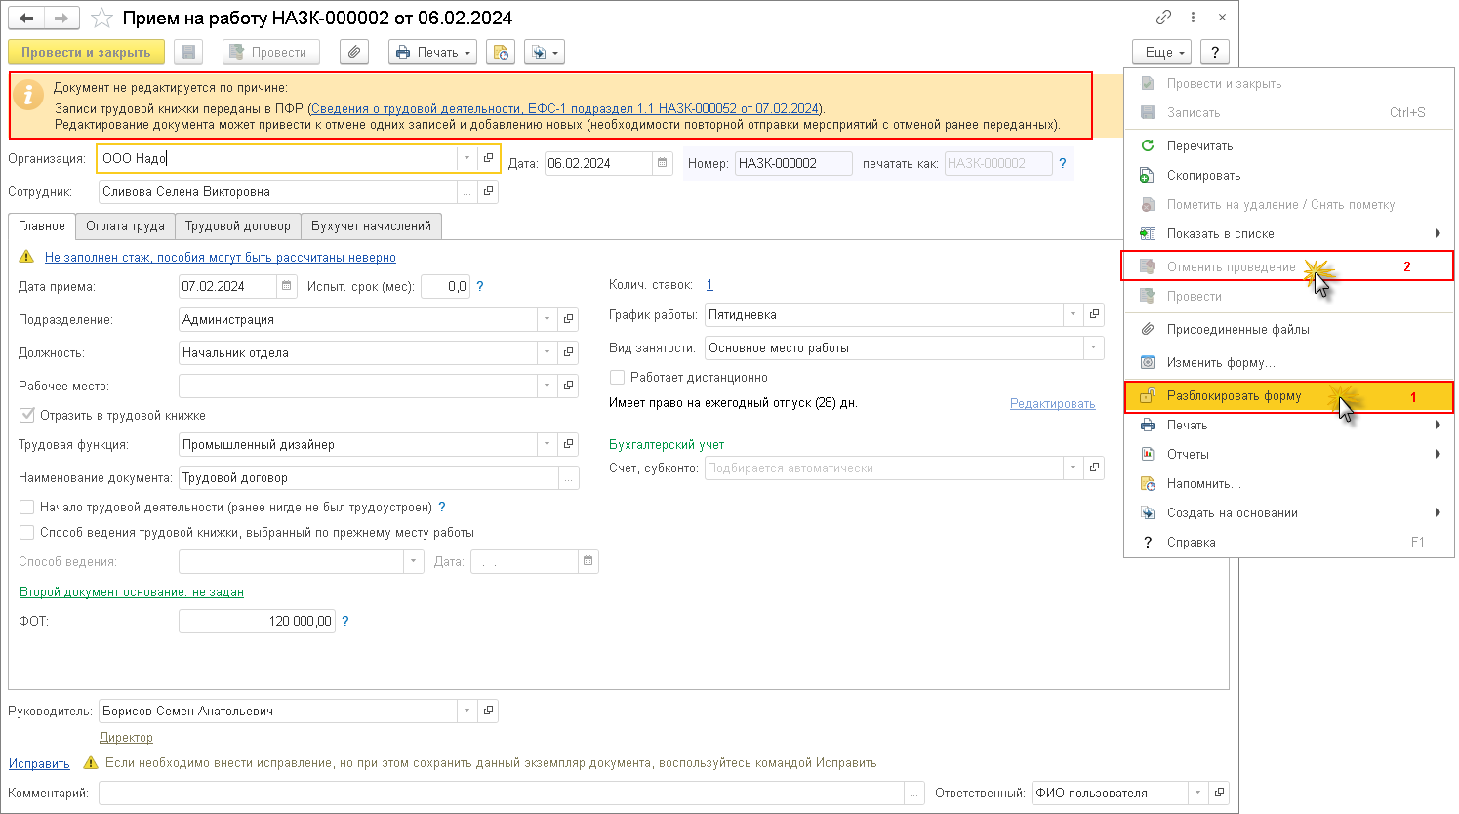Open calendar for hire date field

pos(287,286)
